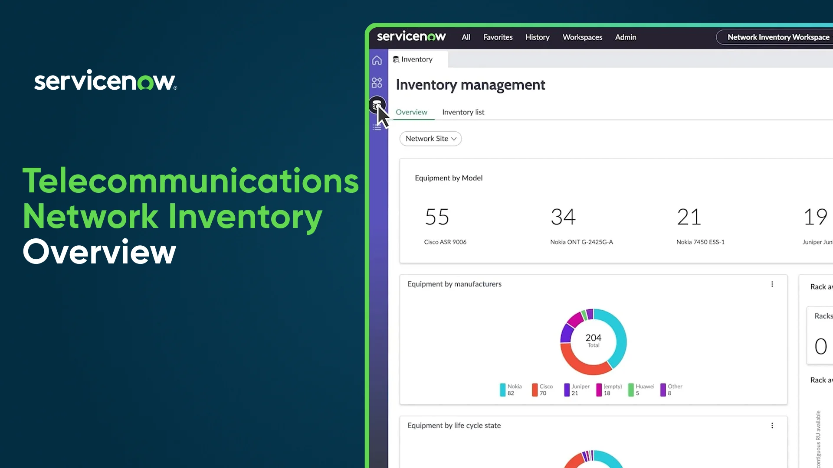Toggle Cisco legend color swatch
This screenshot has height=468, width=833.
(535, 390)
